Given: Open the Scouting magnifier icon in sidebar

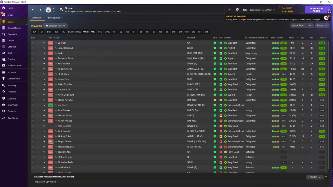Looking at the screenshot, I should pyautogui.click(x=4, y=85).
